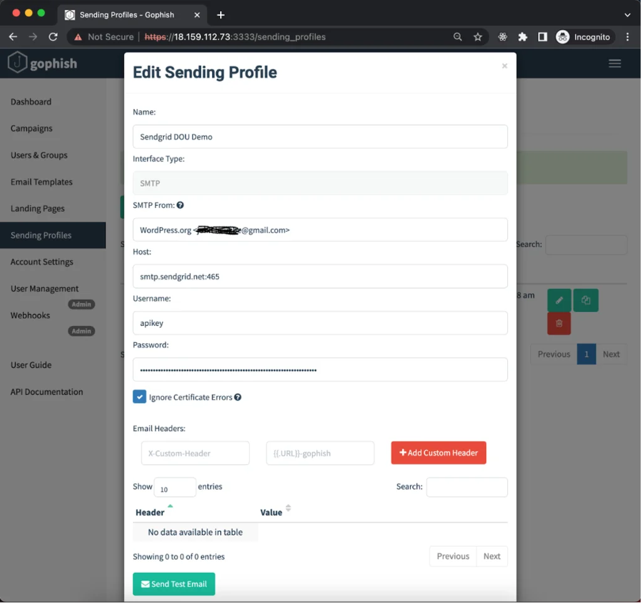Screen dimensions: 642x603
Task: Go to Campaigns in the sidebar
Action: click(31, 128)
